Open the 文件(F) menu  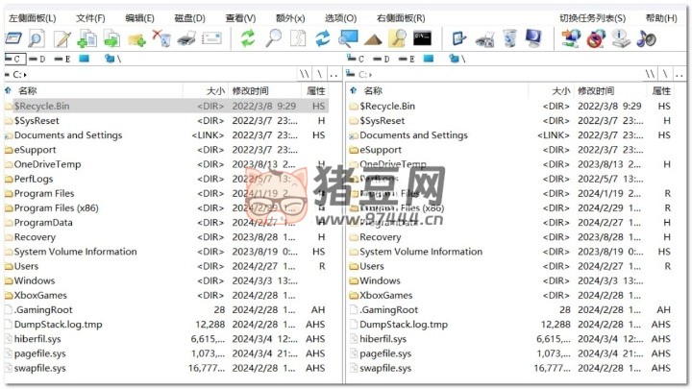(x=90, y=18)
